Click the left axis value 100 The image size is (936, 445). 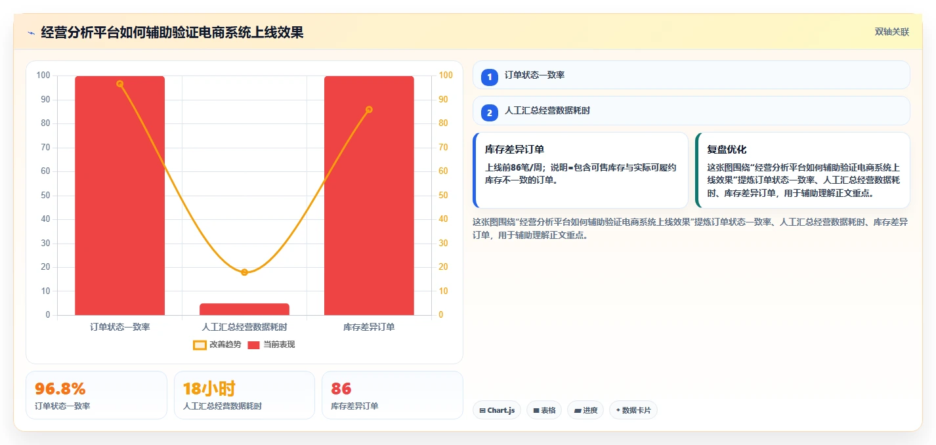click(43, 75)
